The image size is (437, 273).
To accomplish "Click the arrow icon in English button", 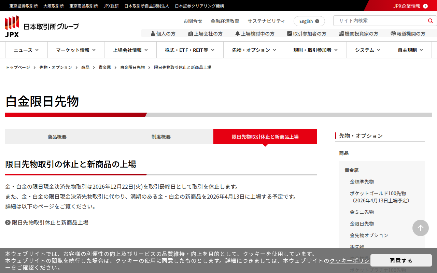I will [x=317, y=21].
